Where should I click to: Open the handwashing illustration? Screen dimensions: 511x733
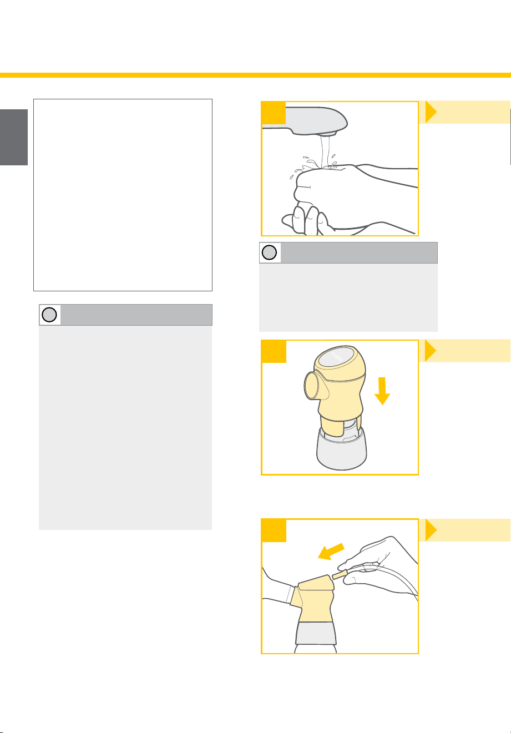pyautogui.click(x=340, y=169)
